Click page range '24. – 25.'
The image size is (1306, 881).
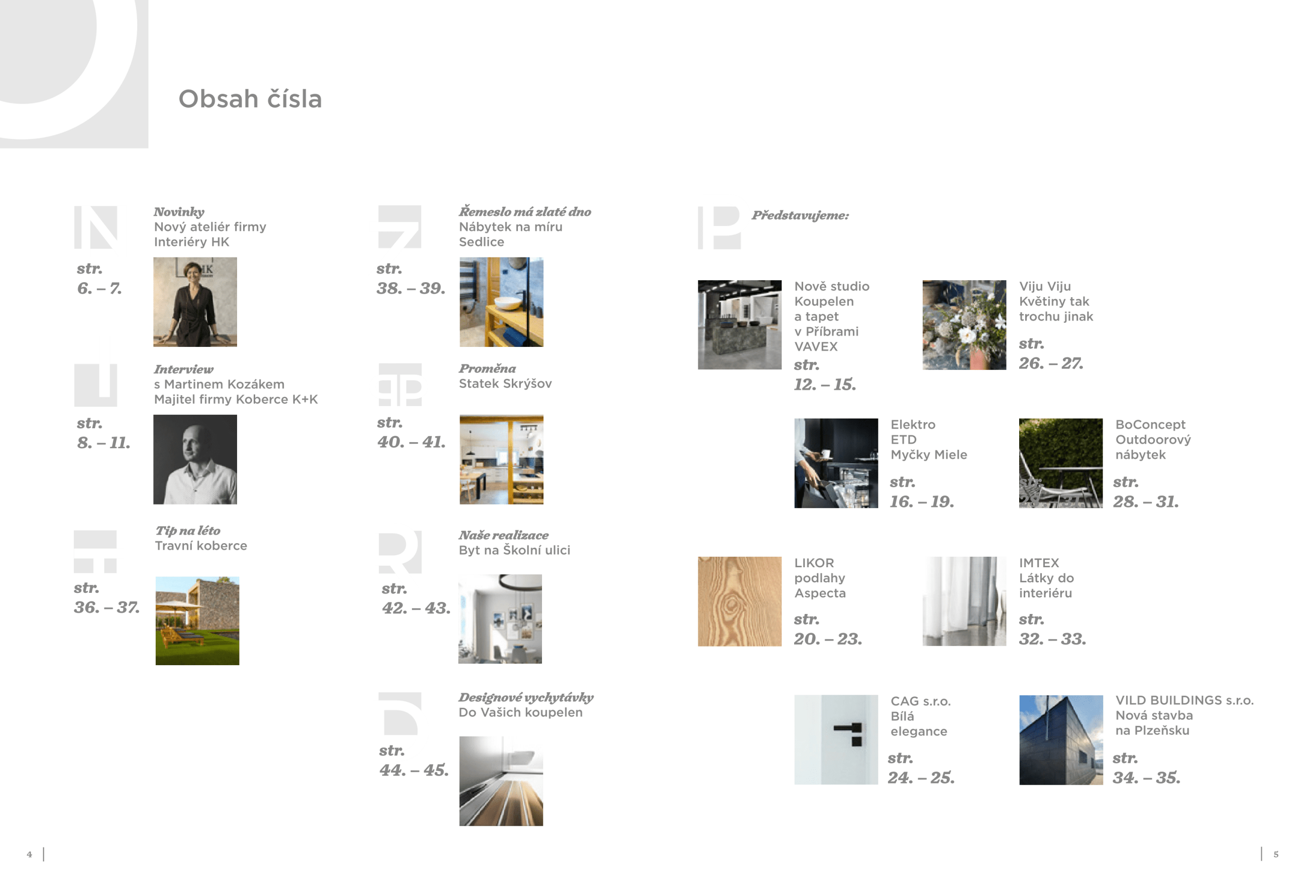921,778
